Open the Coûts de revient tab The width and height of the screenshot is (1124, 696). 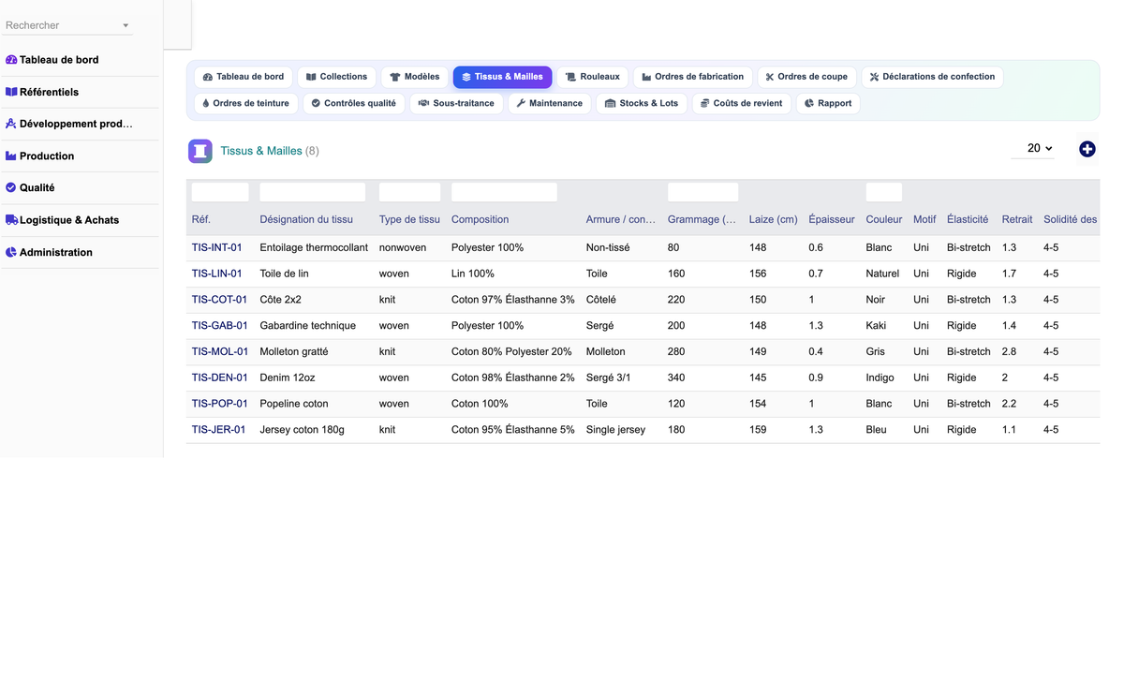[742, 103]
